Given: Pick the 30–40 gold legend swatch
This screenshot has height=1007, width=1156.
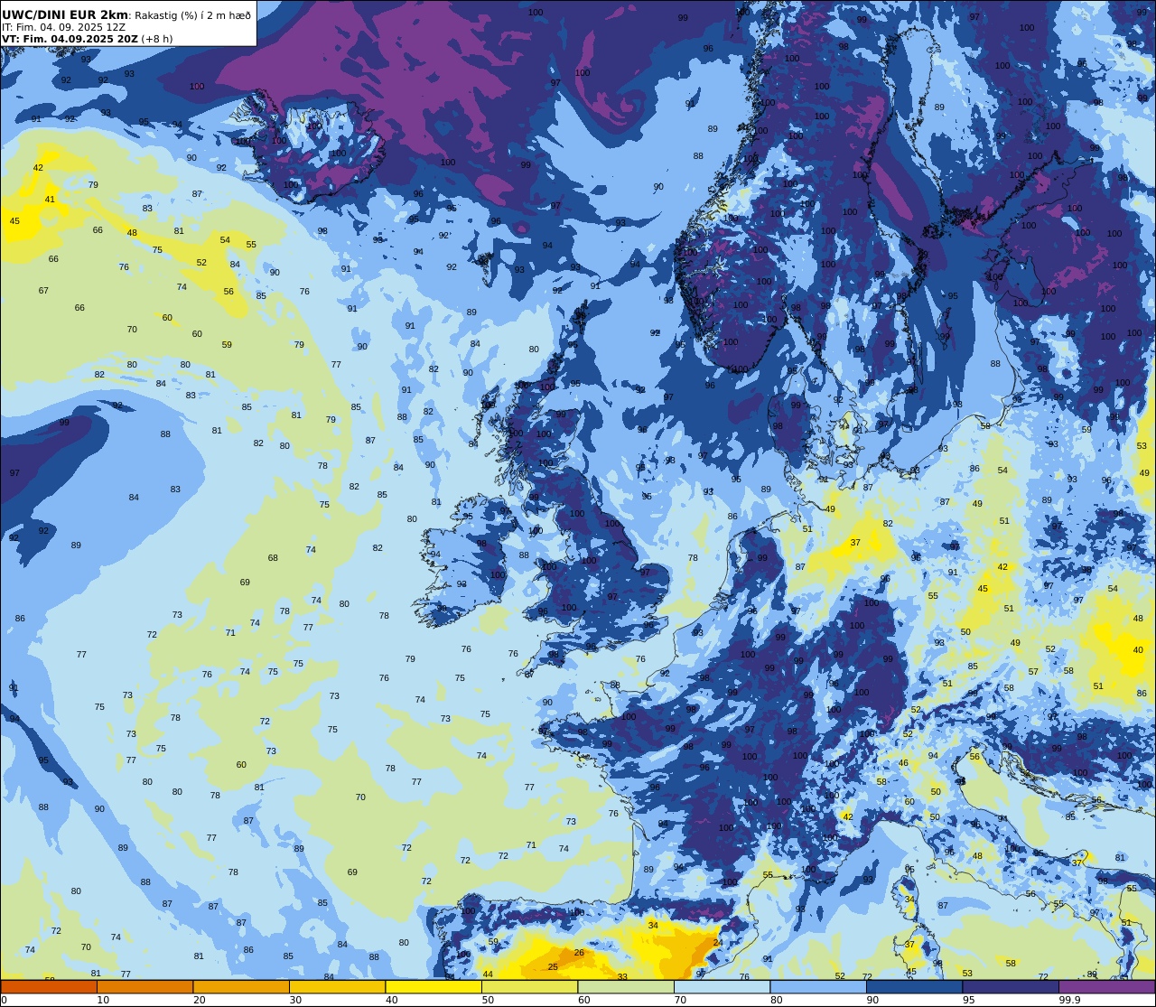Looking at the screenshot, I should point(337,986).
